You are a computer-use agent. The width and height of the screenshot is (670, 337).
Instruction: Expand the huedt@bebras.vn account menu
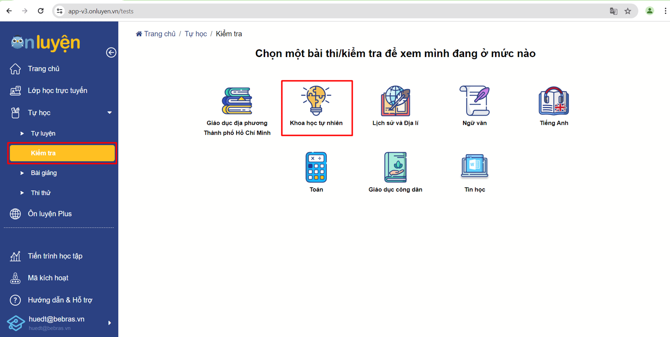pyautogui.click(x=109, y=323)
